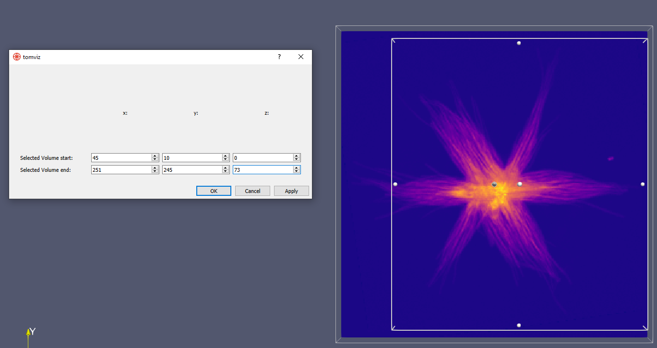Click the 'Selected Volume start:' label

coord(47,158)
